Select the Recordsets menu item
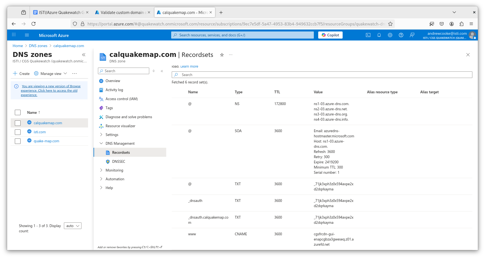This screenshot has height=258, width=485. click(x=130, y=152)
